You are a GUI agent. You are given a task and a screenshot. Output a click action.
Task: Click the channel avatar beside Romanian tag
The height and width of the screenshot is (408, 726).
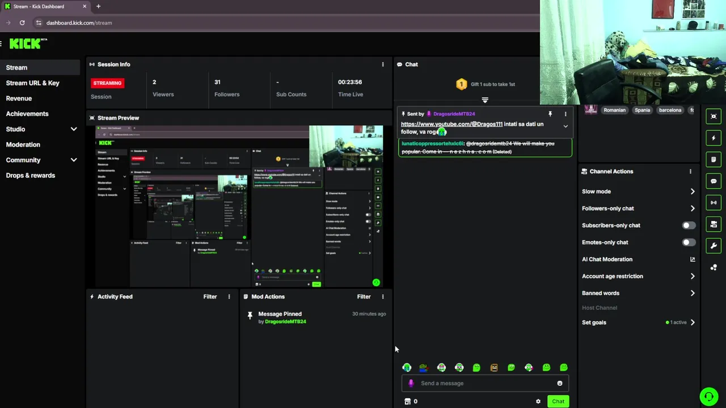click(x=590, y=110)
